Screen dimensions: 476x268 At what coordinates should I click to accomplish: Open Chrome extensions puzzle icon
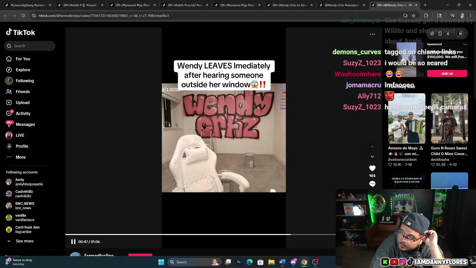point(426,16)
